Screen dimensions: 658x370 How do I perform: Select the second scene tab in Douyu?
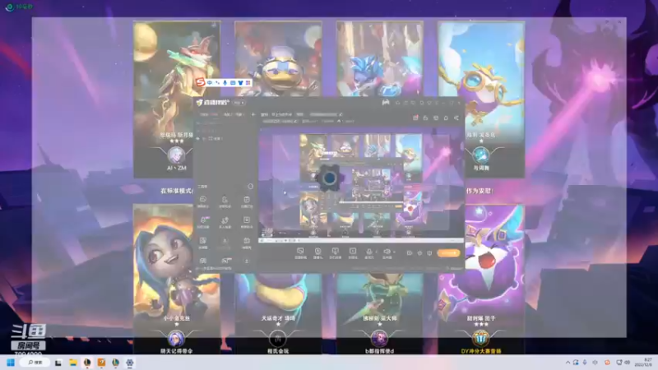tap(234, 114)
